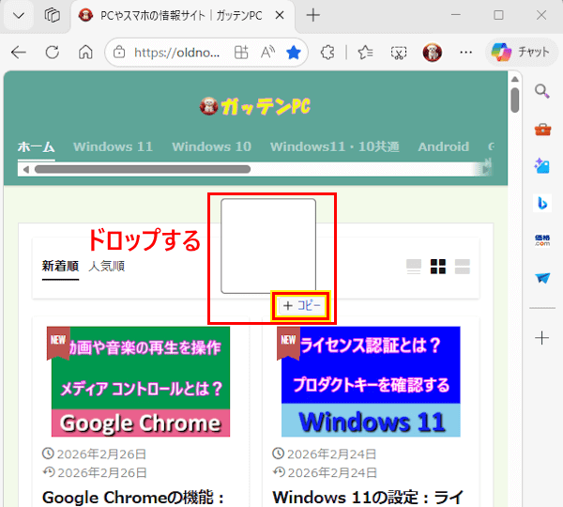Open the Copilot チャット button
Screen dimensions: 563x507
521,53
